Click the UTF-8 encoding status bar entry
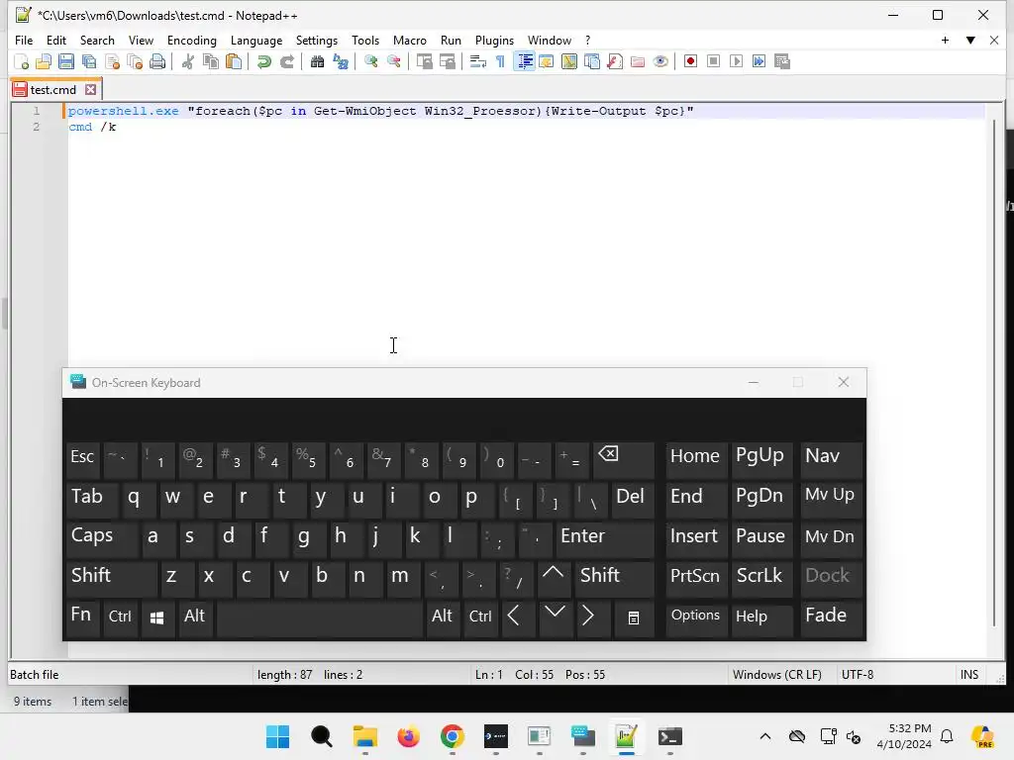This screenshot has height=760, width=1014. coord(858,675)
